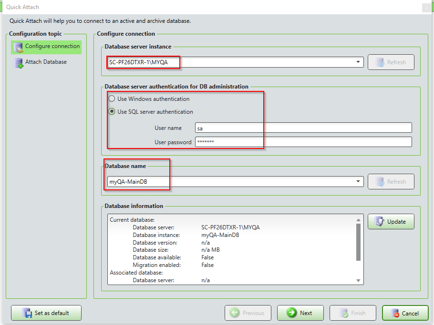434x325 pixels.
Task: Close the Quick Attach dialog
Action: pos(426,8)
